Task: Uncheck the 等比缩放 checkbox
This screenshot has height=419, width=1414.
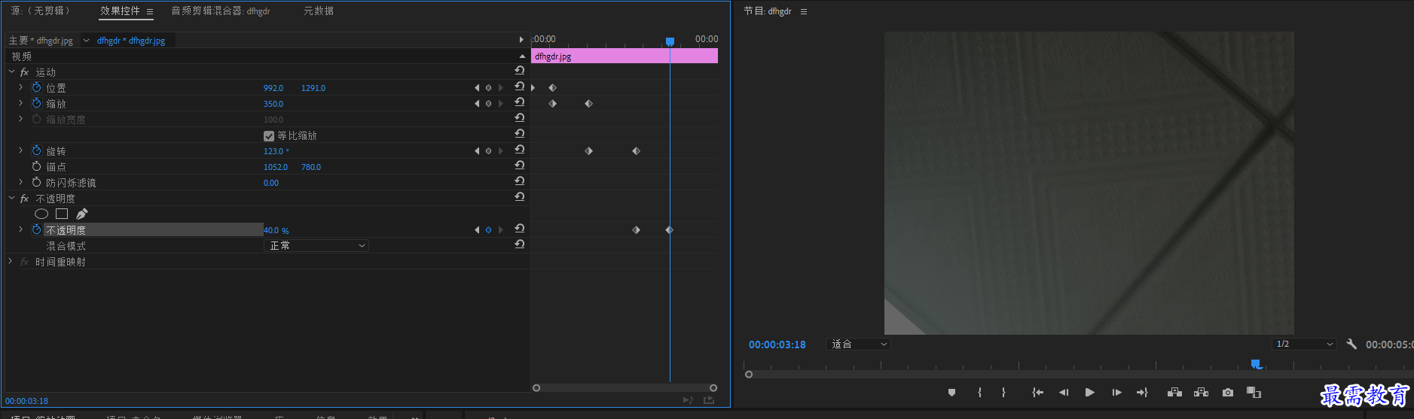Action: (269, 136)
